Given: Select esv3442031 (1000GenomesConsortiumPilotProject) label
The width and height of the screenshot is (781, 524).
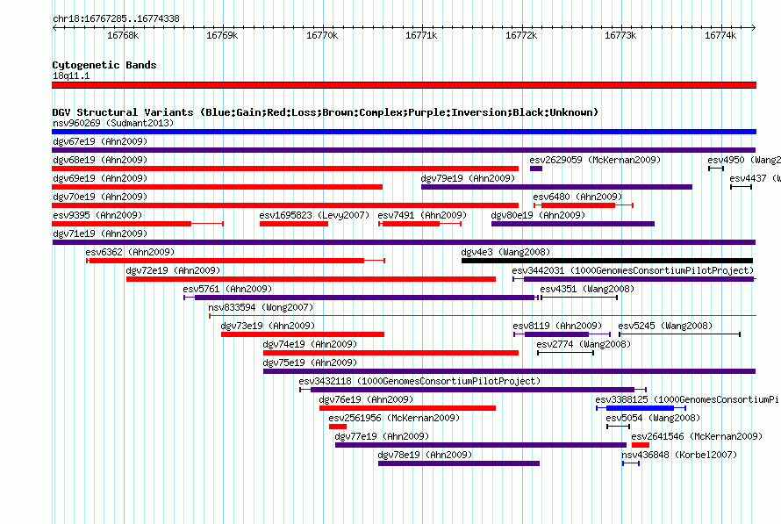Looking at the screenshot, I should pyautogui.click(x=633, y=270).
